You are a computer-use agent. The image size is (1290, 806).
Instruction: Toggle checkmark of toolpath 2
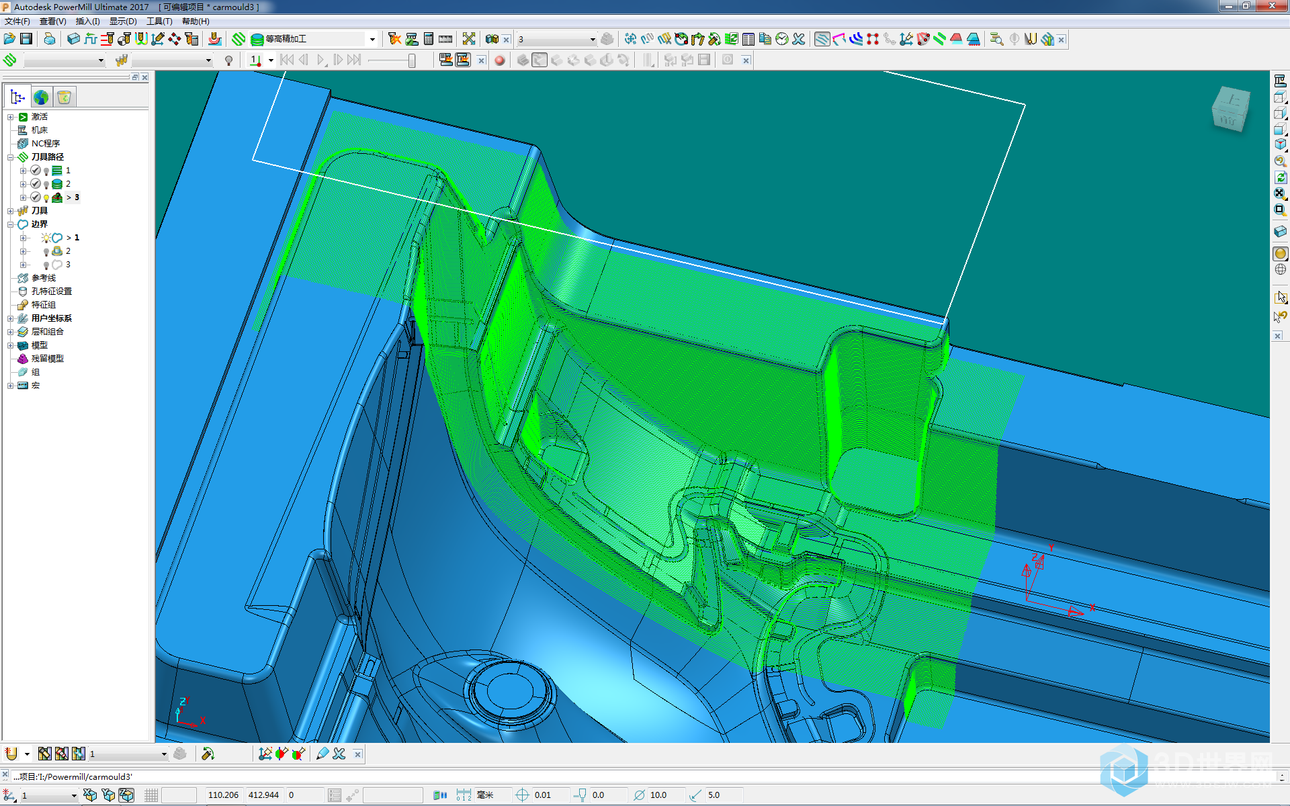(x=36, y=184)
